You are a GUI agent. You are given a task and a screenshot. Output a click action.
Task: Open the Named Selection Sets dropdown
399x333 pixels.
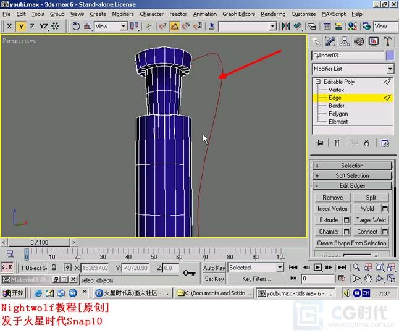pos(272,26)
